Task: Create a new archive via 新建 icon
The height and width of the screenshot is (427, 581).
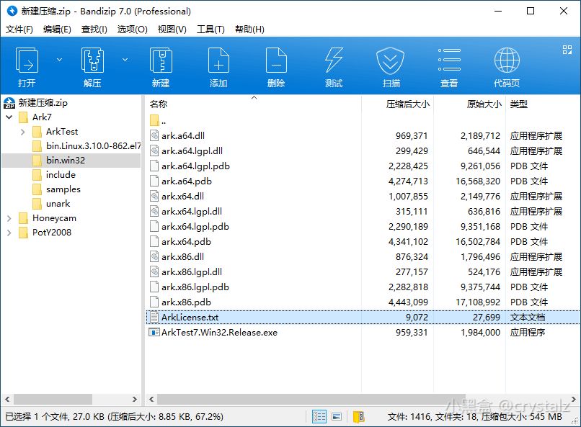Action: click(x=160, y=65)
